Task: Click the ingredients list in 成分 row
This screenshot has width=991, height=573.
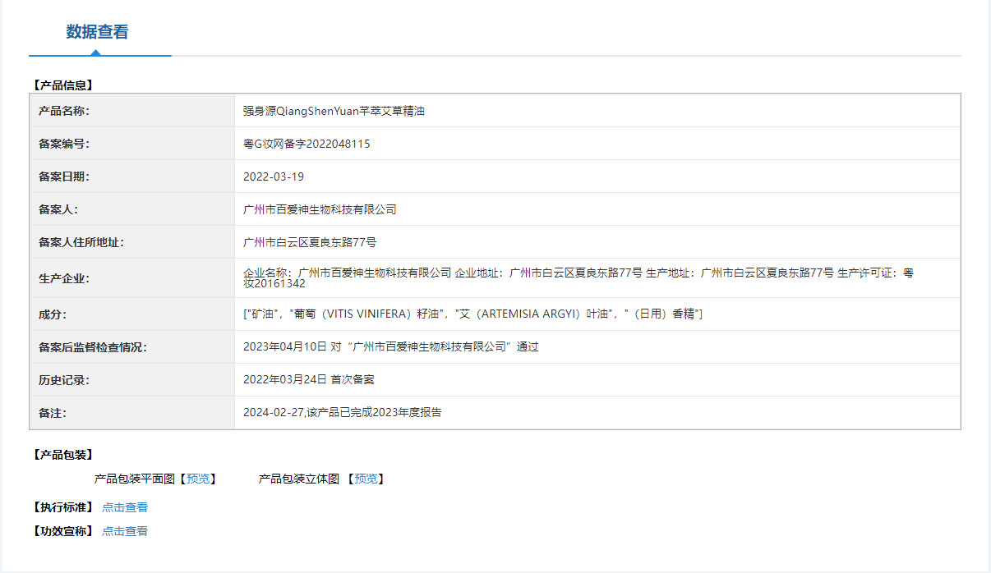Action: pyautogui.click(x=472, y=314)
